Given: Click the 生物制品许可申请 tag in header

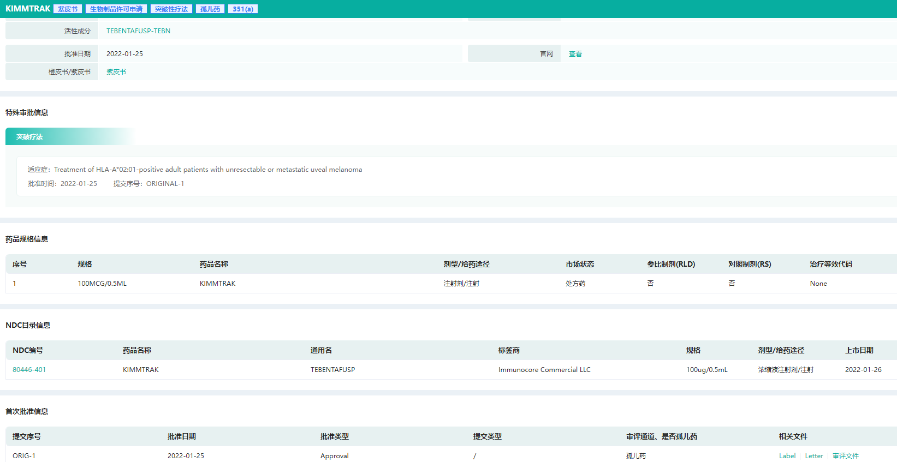Looking at the screenshot, I should [x=116, y=9].
